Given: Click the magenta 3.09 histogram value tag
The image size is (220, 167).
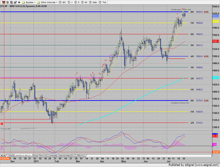Looking at the screenshot, I should [214, 144].
